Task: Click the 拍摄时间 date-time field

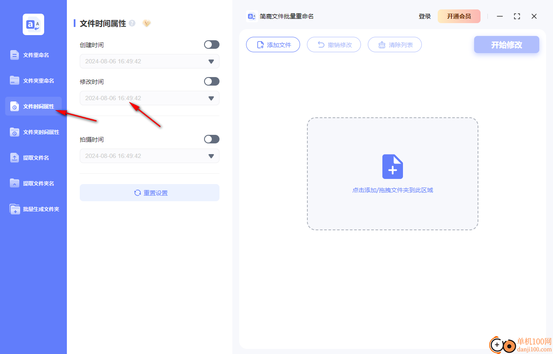Action: point(150,156)
